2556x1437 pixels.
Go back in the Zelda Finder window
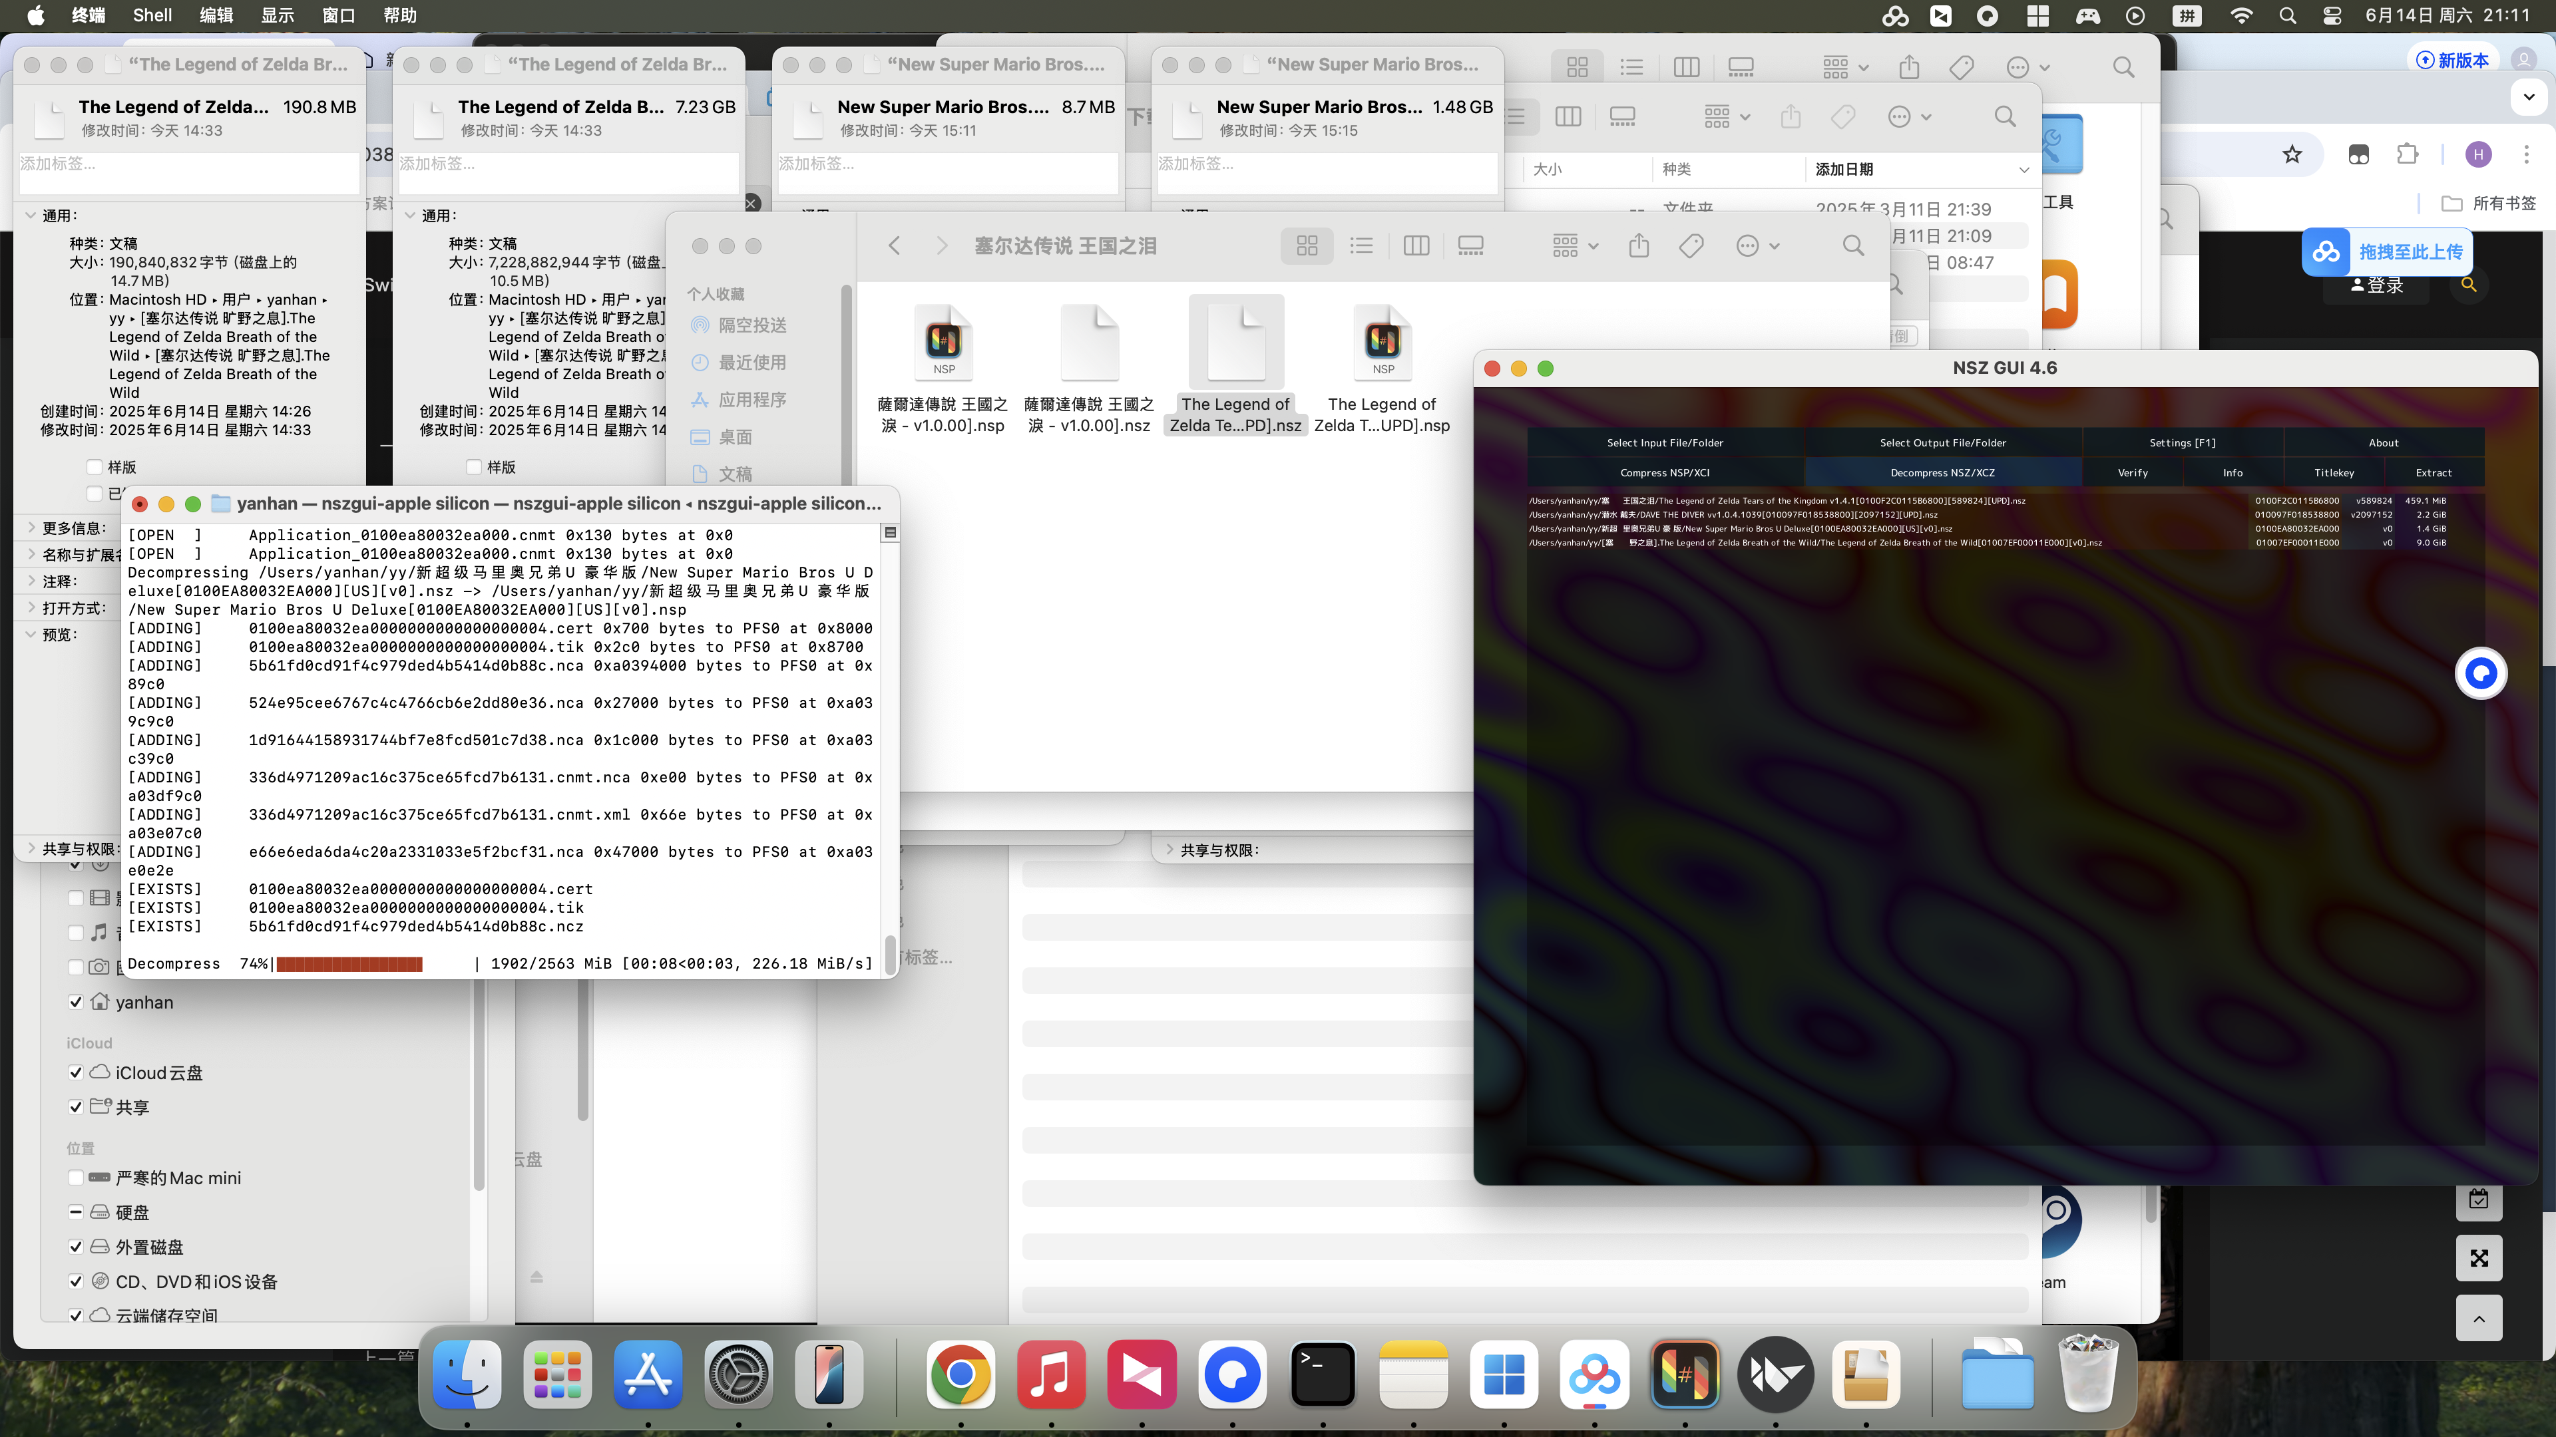pos(894,245)
